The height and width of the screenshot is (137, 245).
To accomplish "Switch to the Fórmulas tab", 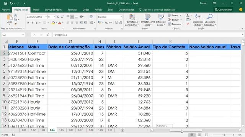I will click(x=72, y=10).
